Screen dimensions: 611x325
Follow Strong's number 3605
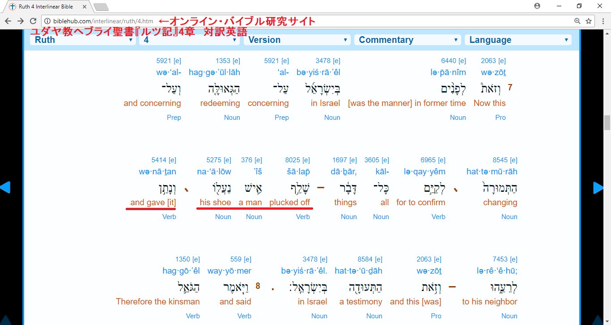pyautogui.click(x=372, y=160)
